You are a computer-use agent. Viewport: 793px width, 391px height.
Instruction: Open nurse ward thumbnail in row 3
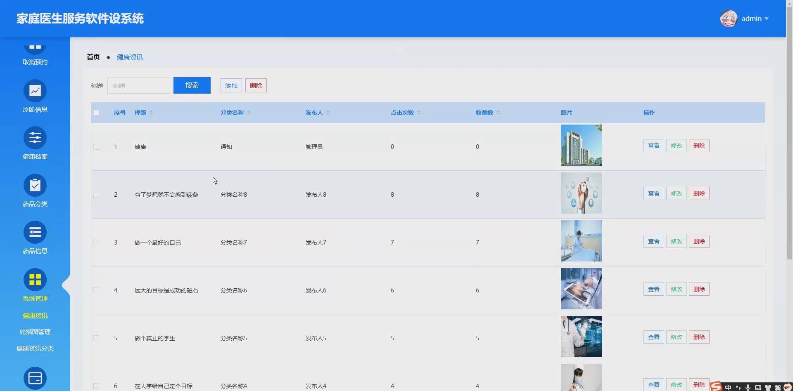tap(582, 241)
